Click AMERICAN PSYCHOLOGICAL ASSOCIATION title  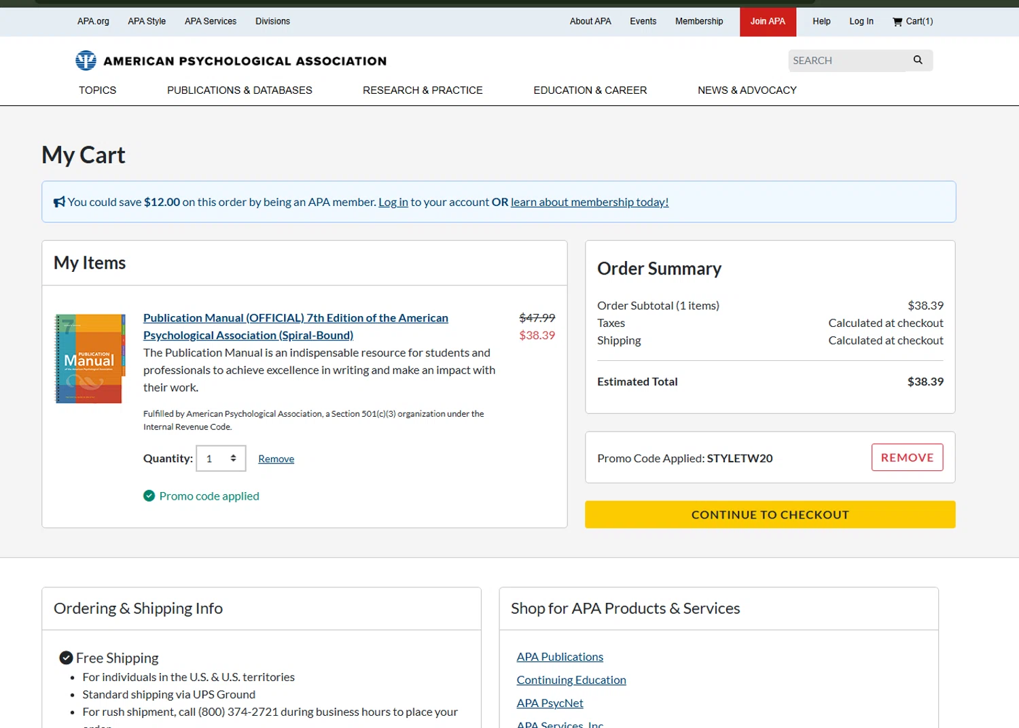(245, 61)
